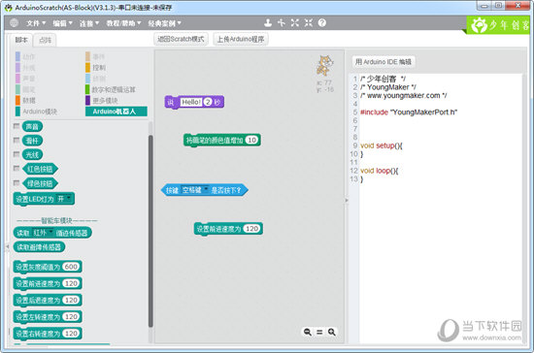Open the help question mark tool
Viewport: 534px width, 353px height.
coord(321,22)
